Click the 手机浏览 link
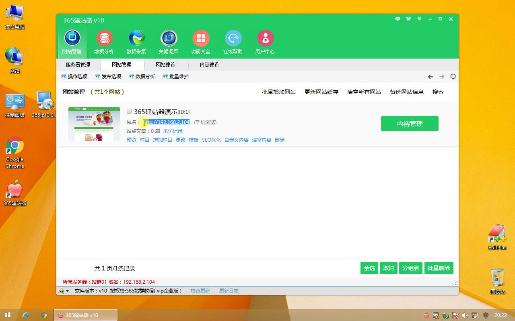Image resolution: width=515 pixels, height=321 pixels. [x=205, y=122]
